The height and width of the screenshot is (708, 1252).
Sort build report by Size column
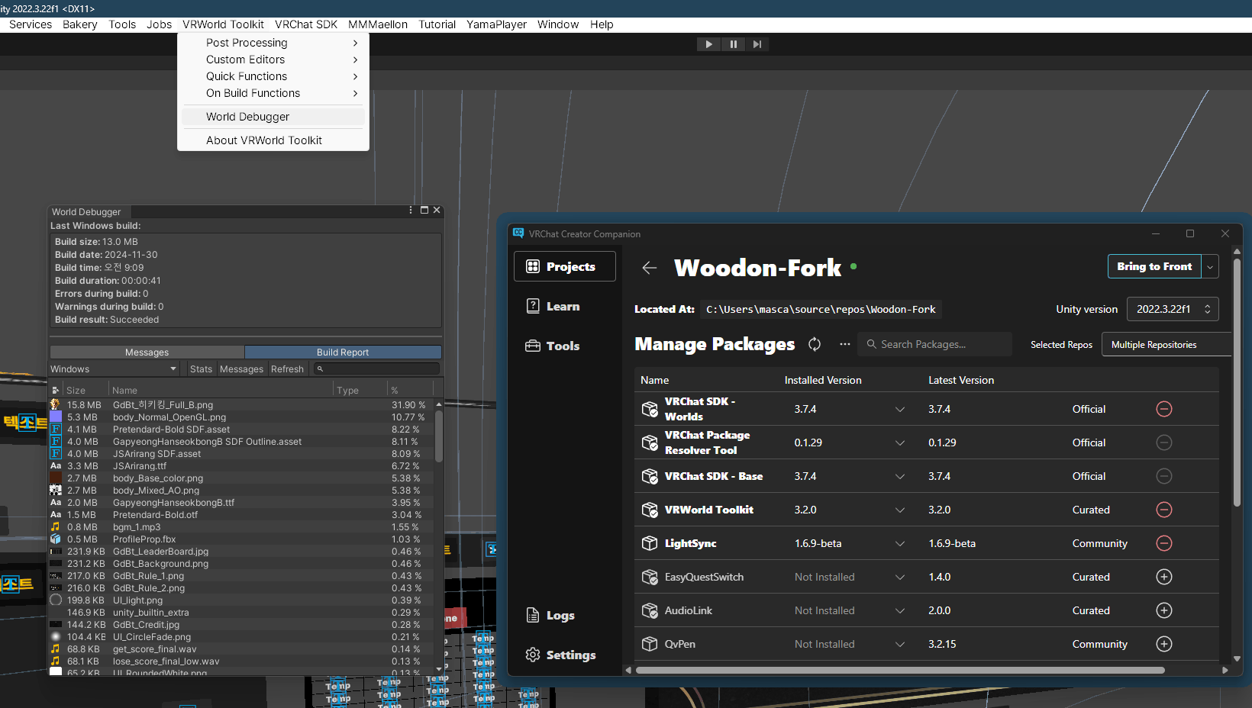pyautogui.click(x=86, y=390)
